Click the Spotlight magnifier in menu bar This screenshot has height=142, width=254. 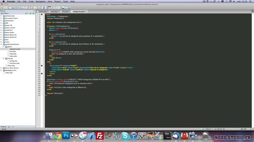(x=251, y=1)
